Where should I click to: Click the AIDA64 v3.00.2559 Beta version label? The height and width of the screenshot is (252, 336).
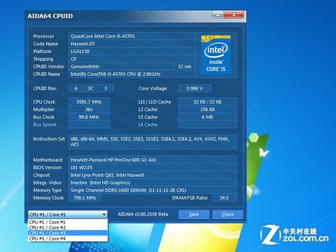point(143,214)
